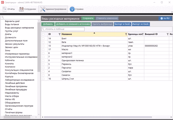Screen dimensions: 173x120
Task: Open the Справка info icon
Action: click(72, 9)
